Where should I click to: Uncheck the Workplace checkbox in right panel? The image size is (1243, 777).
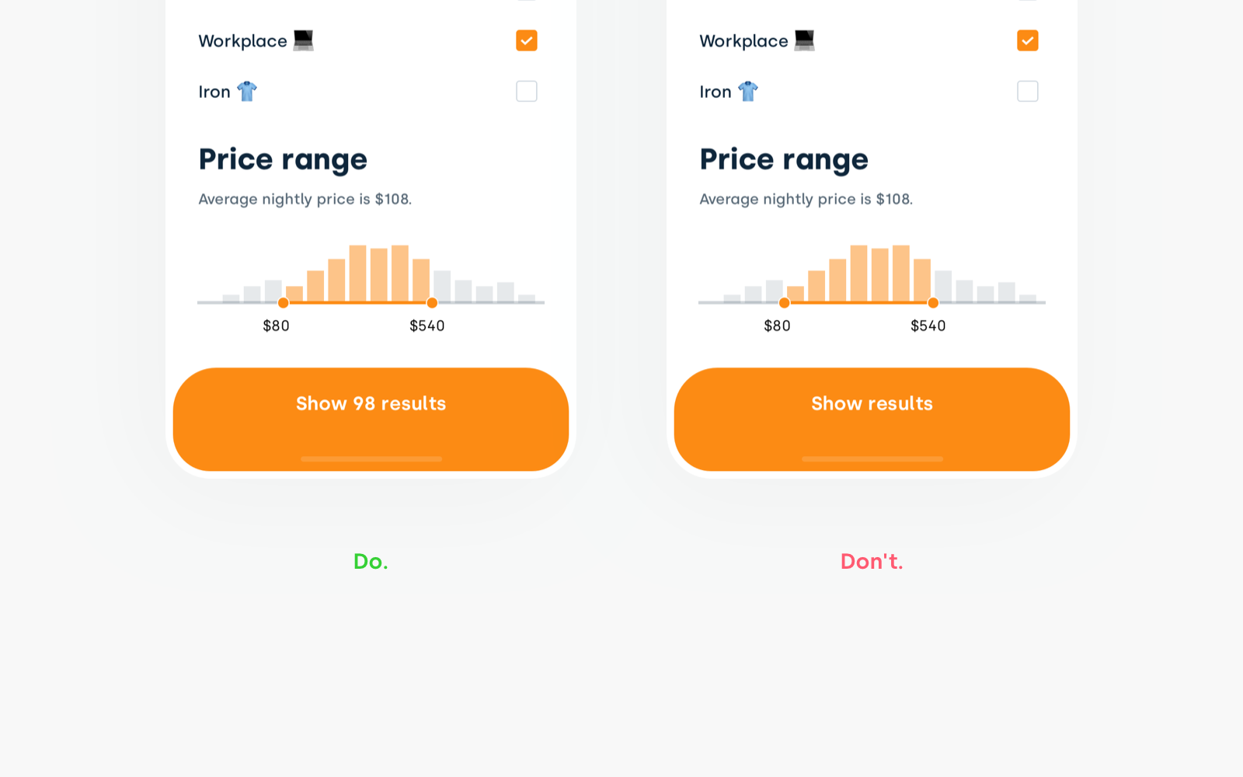point(1028,40)
